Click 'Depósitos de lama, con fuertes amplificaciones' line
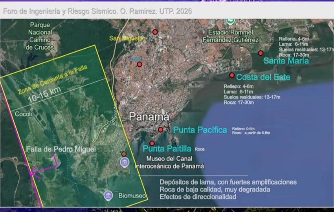 pyautogui.click(x=228, y=182)
